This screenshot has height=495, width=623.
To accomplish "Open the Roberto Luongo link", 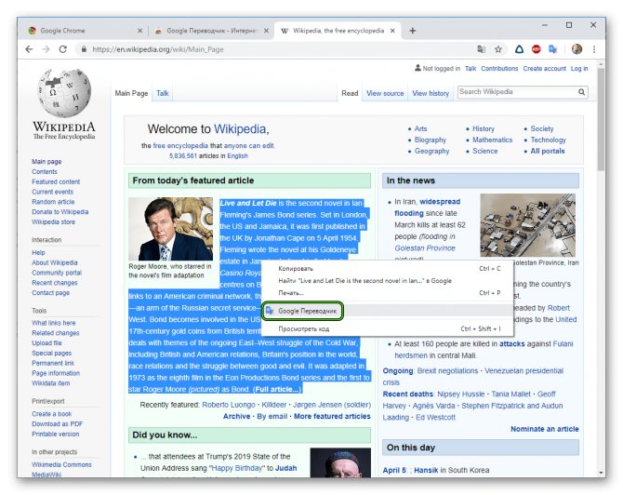I will pyautogui.click(x=229, y=405).
